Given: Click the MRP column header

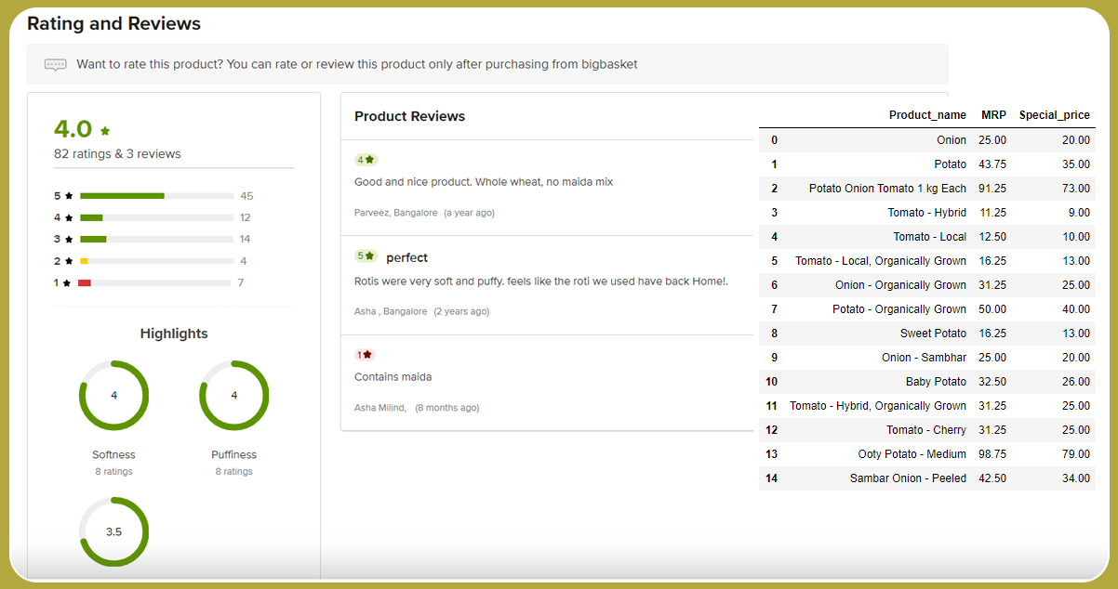Looking at the screenshot, I should tap(992, 115).
